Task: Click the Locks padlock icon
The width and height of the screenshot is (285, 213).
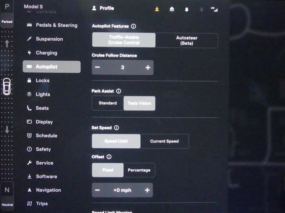Action: [29, 80]
